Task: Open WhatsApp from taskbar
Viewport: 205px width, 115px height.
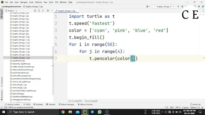Action: [100, 112]
